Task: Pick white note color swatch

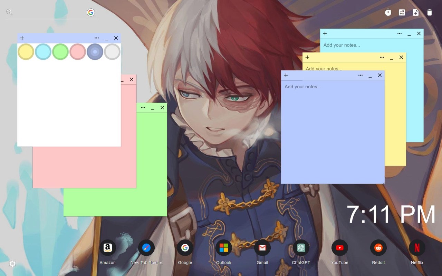Action: tap(112, 52)
